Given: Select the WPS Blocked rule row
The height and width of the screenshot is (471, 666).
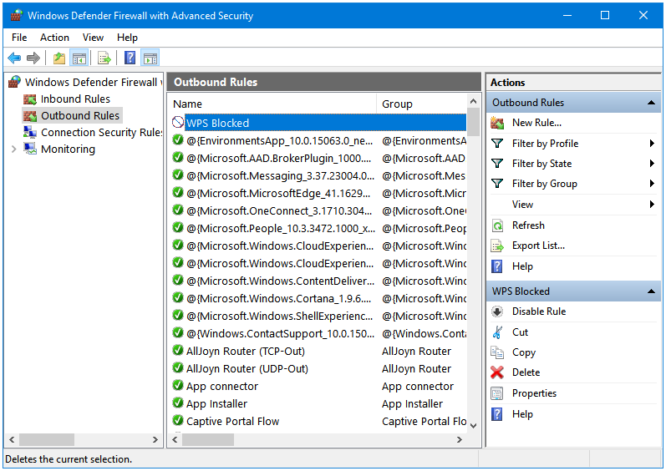Looking at the screenshot, I should pos(318,123).
